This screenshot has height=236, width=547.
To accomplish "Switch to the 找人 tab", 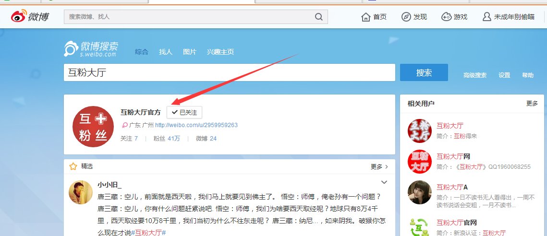I will click(x=166, y=52).
